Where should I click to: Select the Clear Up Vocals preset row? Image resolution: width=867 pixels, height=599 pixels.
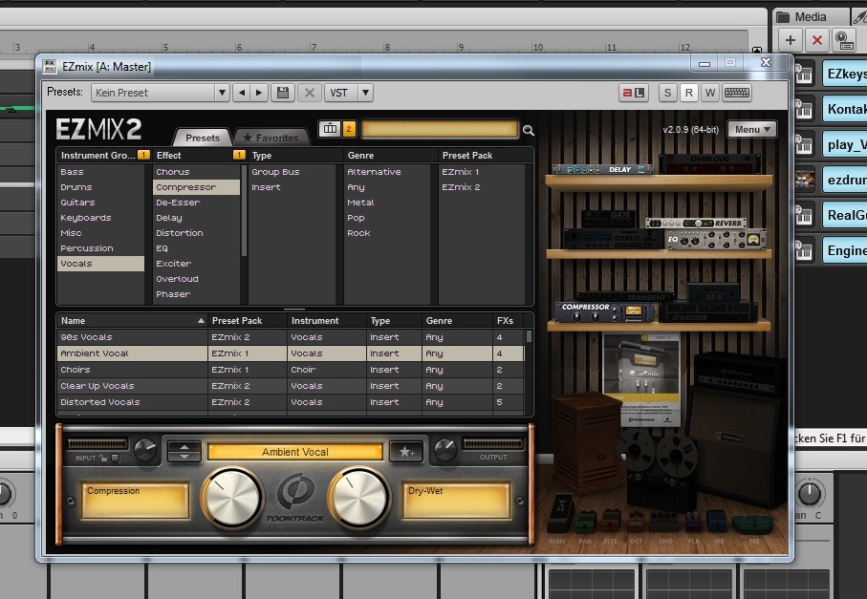click(291, 386)
